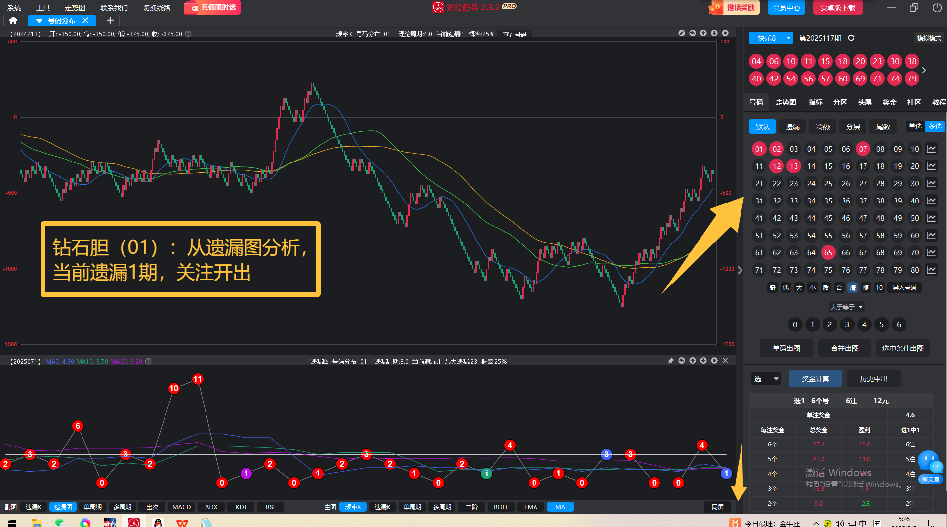Open trend chart icon for row 41-50
The image size is (947, 527).
[x=931, y=218]
